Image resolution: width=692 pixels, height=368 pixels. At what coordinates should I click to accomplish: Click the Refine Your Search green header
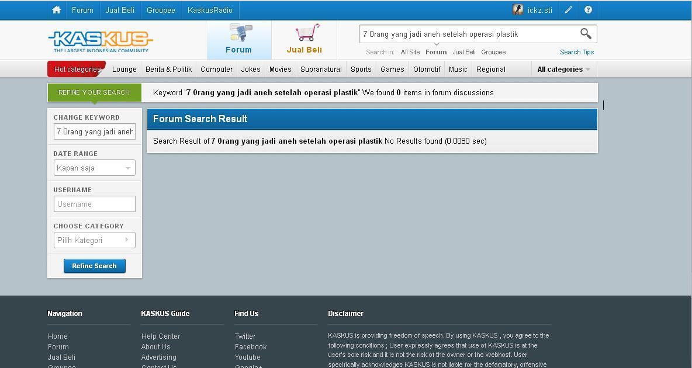pos(95,92)
